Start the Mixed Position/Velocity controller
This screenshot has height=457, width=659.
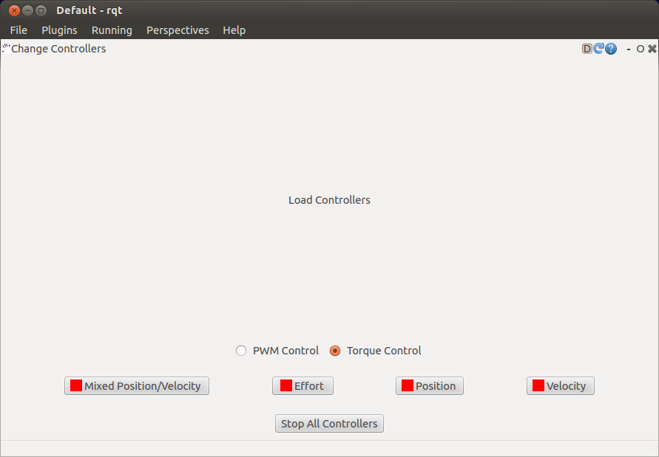pos(137,386)
